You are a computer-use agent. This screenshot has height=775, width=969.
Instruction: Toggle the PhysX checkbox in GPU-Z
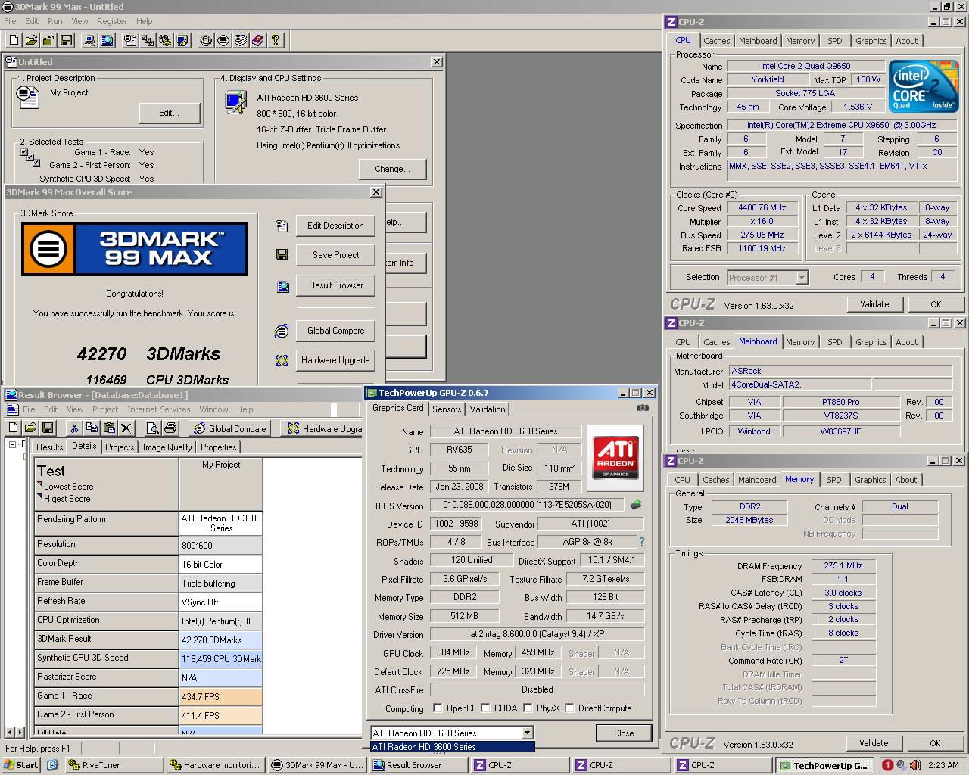point(528,708)
